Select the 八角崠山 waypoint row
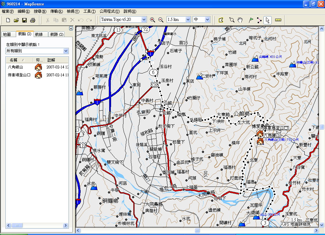 tap(37, 67)
